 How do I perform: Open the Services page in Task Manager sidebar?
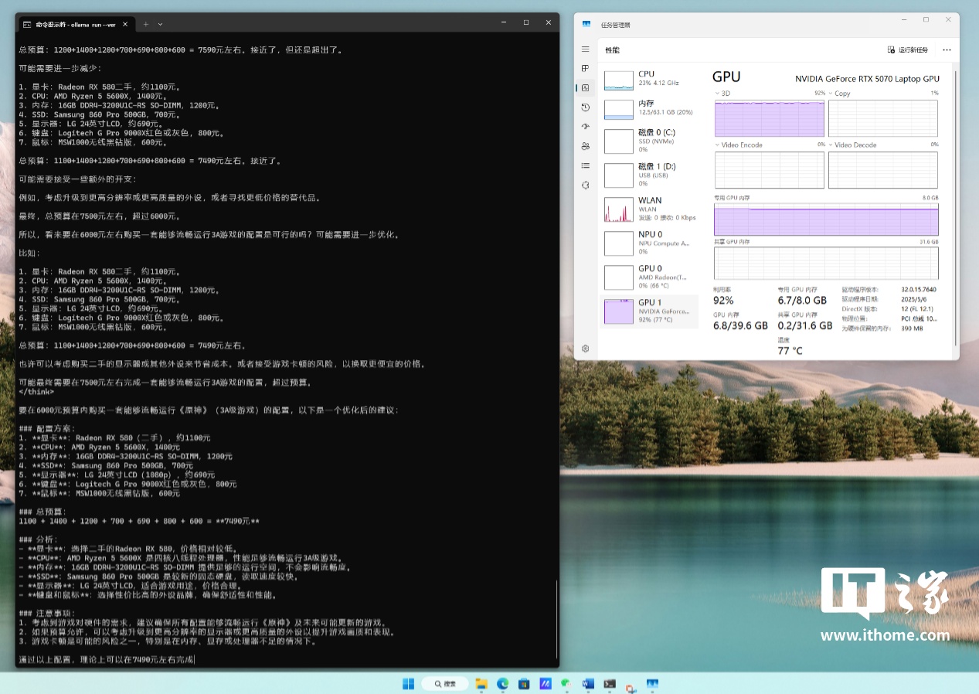585,185
